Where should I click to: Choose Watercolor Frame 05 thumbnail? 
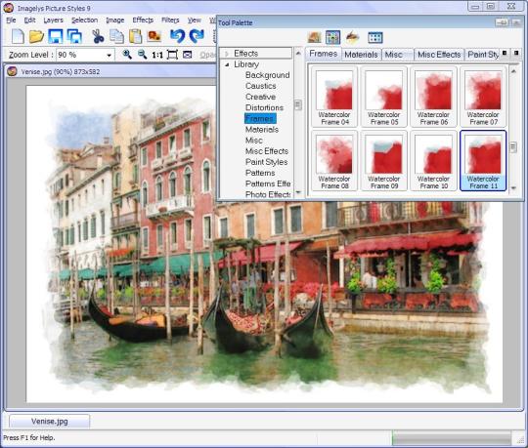pos(384,97)
